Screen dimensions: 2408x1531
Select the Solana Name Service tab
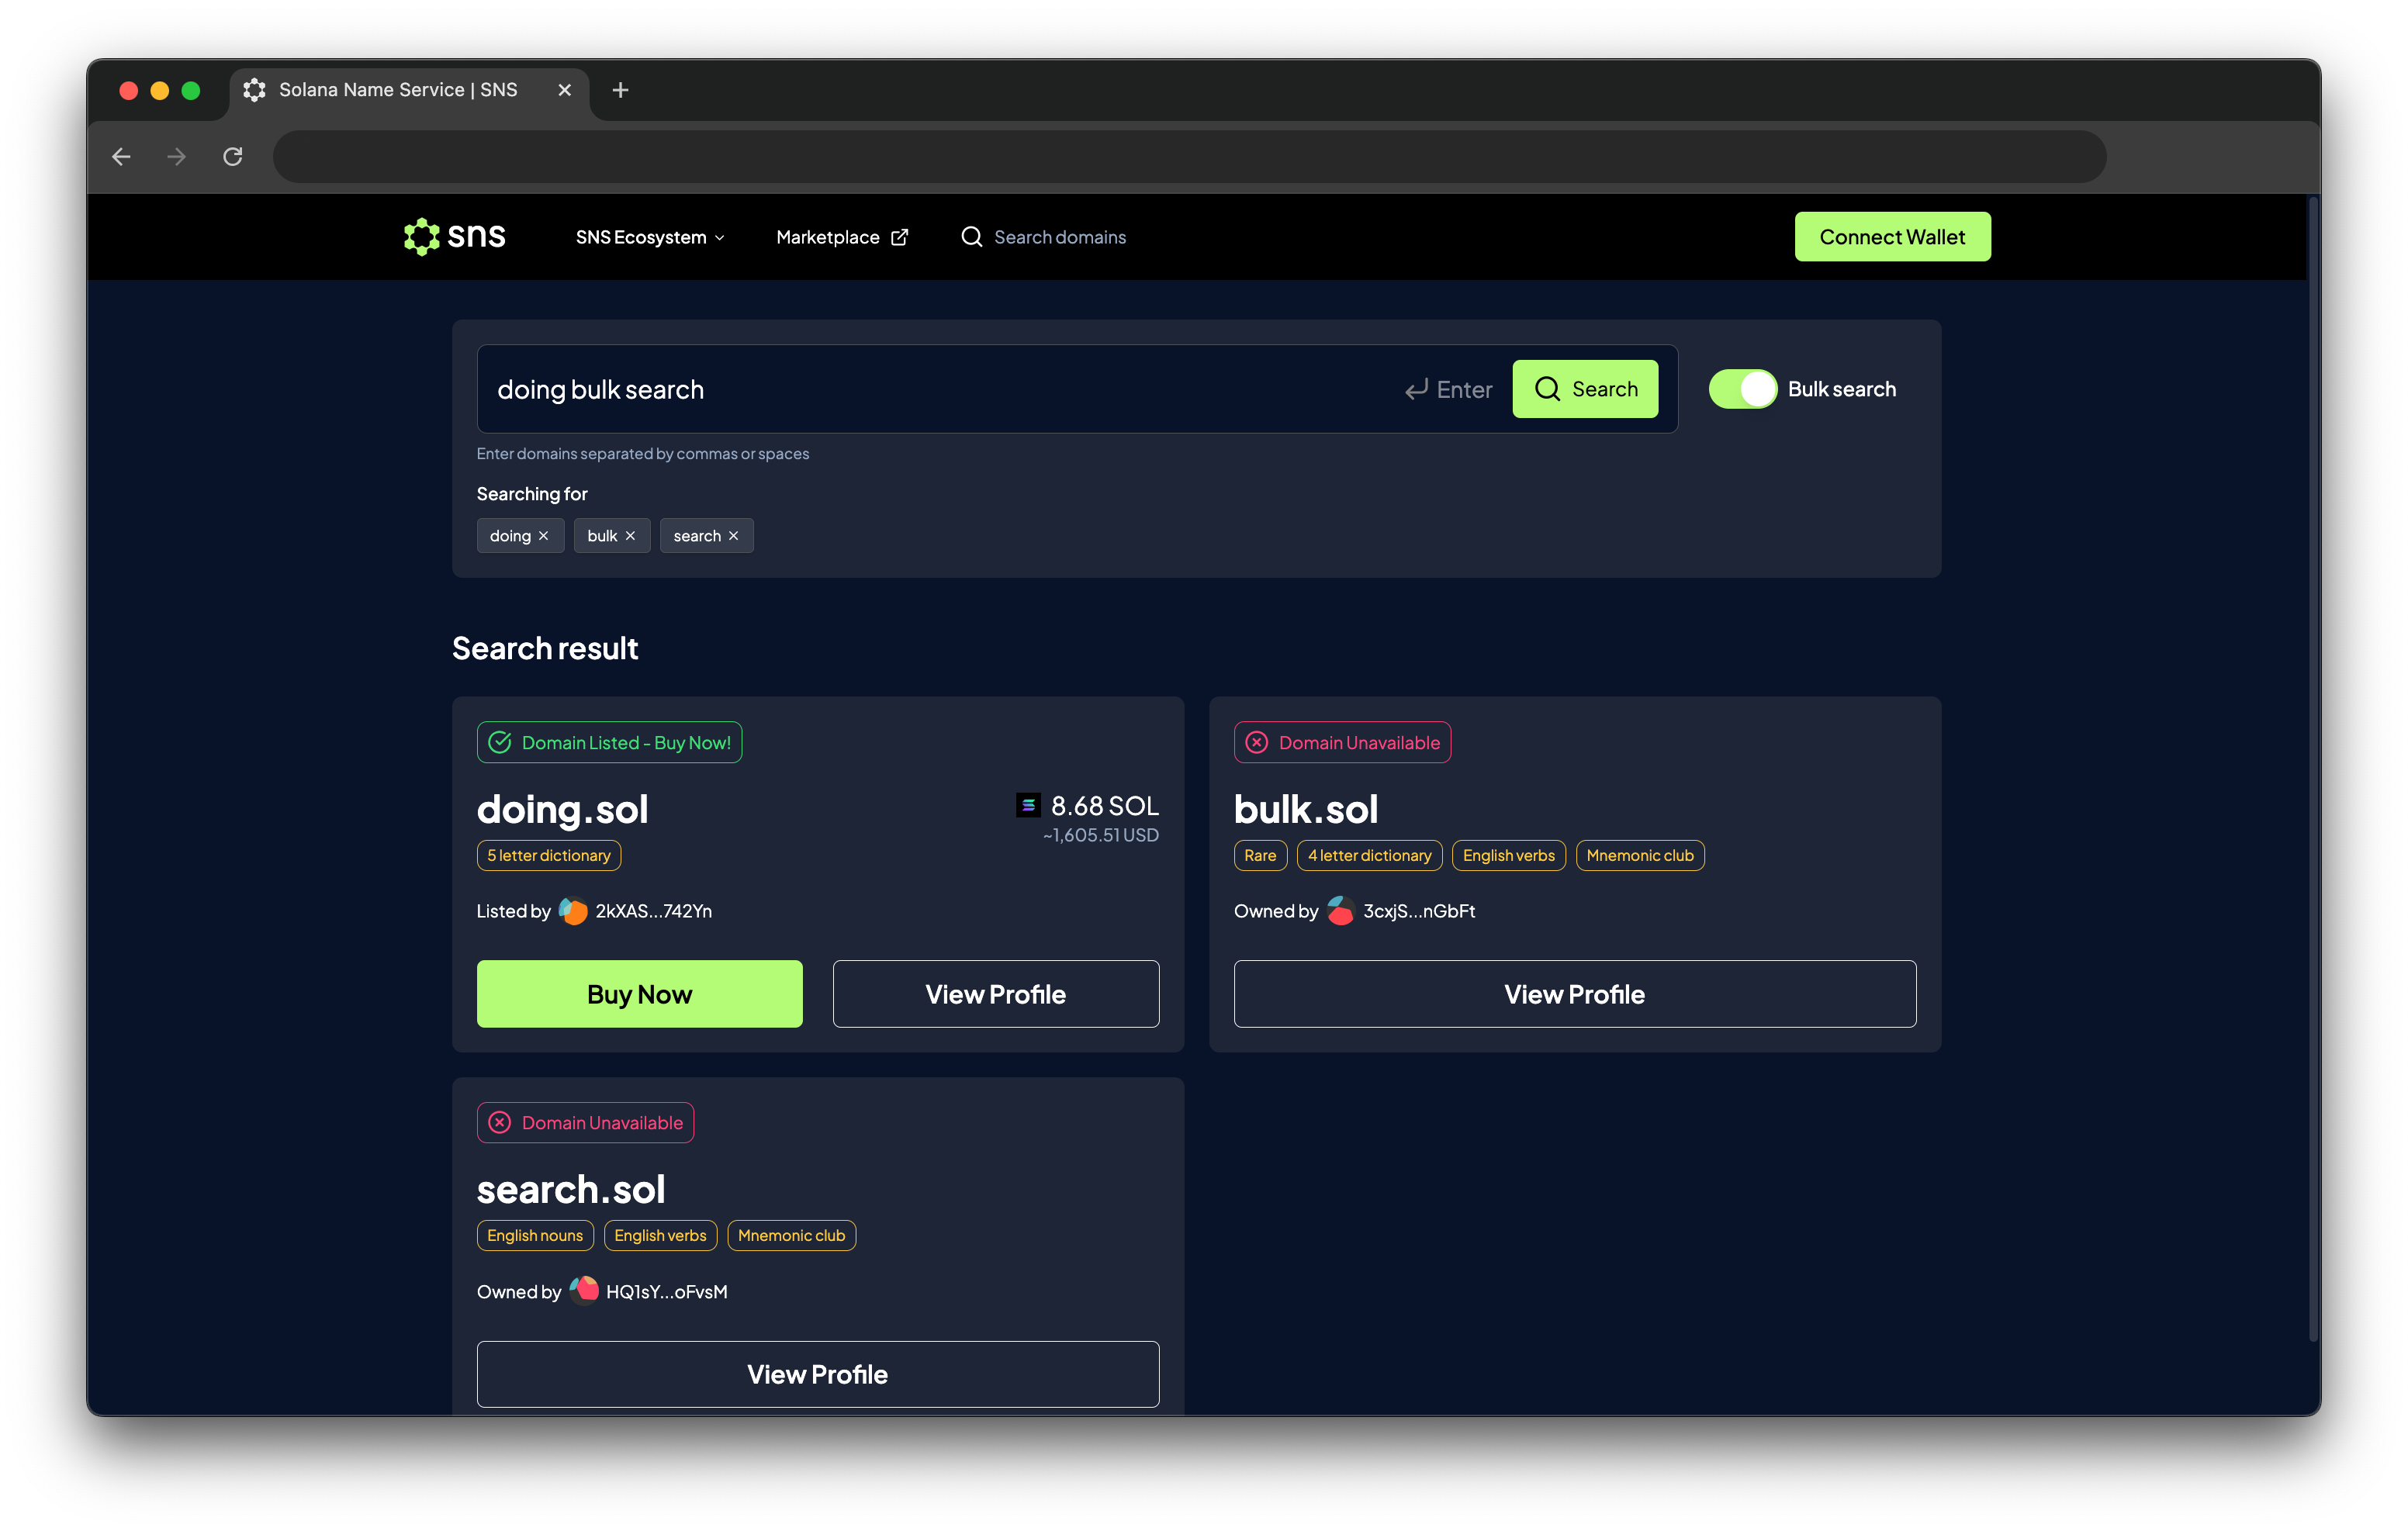click(x=398, y=90)
